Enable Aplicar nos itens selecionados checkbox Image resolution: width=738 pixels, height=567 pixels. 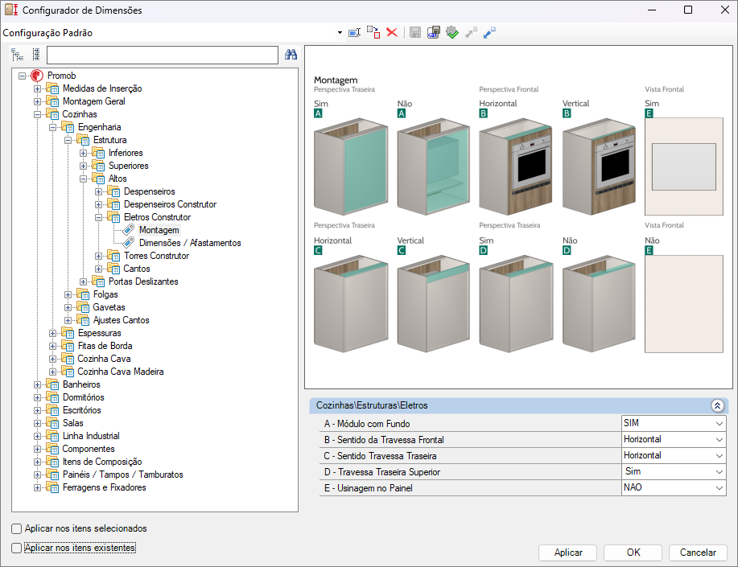(x=17, y=528)
